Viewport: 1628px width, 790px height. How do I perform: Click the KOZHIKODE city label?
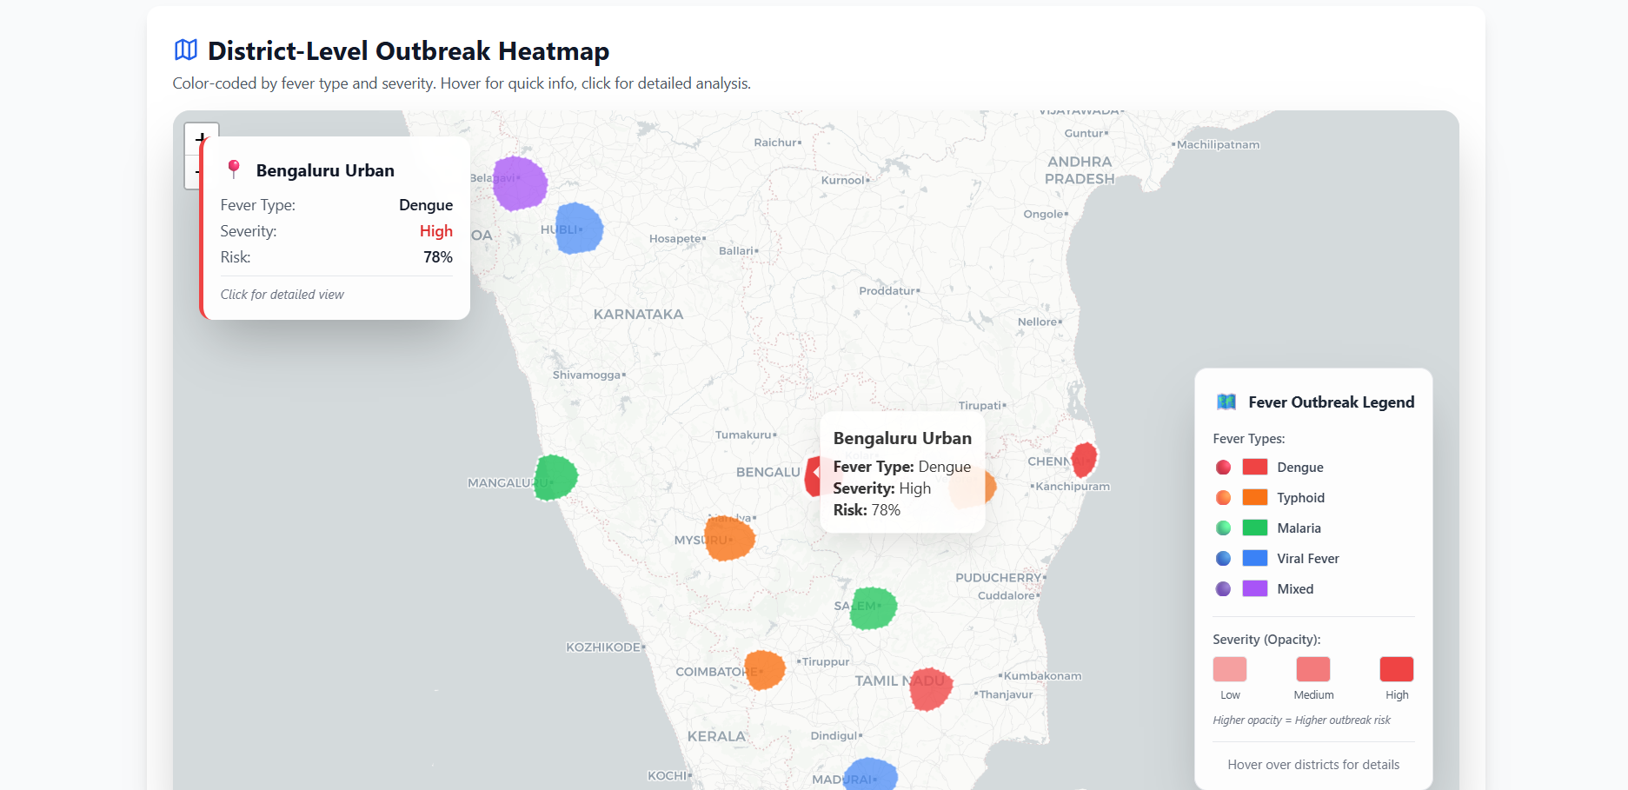605,647
